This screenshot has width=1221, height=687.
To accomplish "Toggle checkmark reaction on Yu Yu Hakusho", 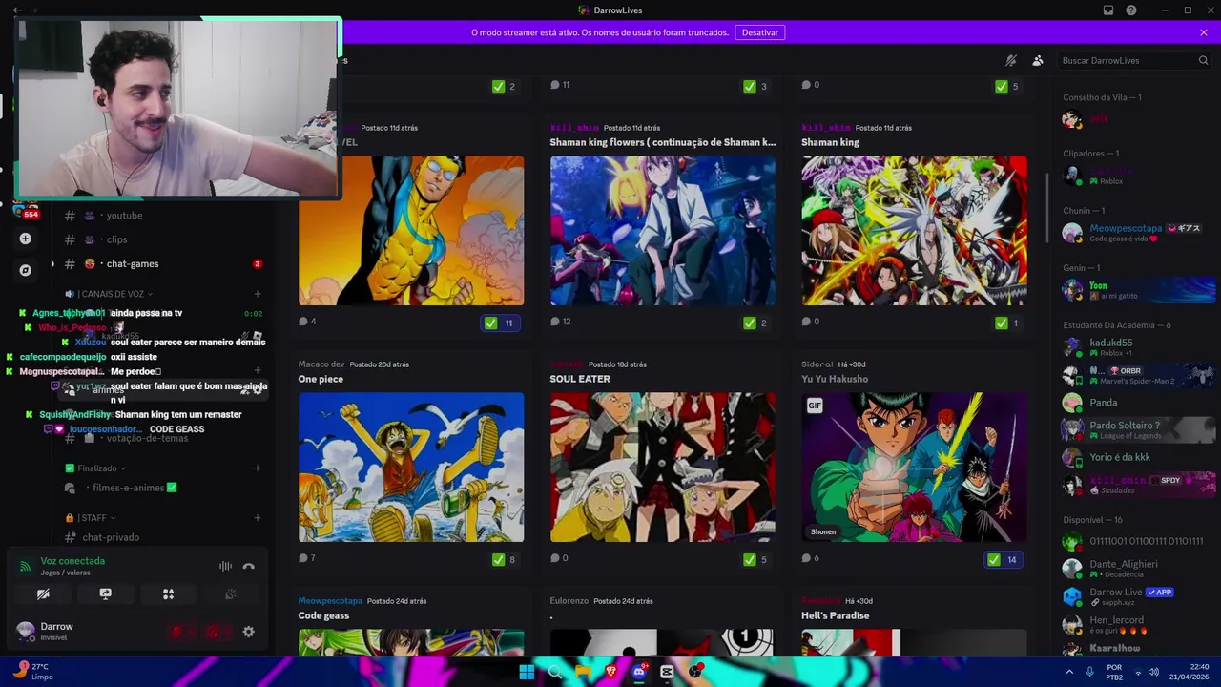I will coord(1004,559).
